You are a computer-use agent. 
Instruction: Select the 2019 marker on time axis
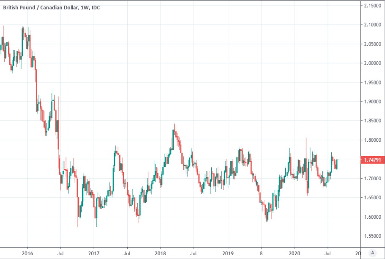tap(227, 253)
